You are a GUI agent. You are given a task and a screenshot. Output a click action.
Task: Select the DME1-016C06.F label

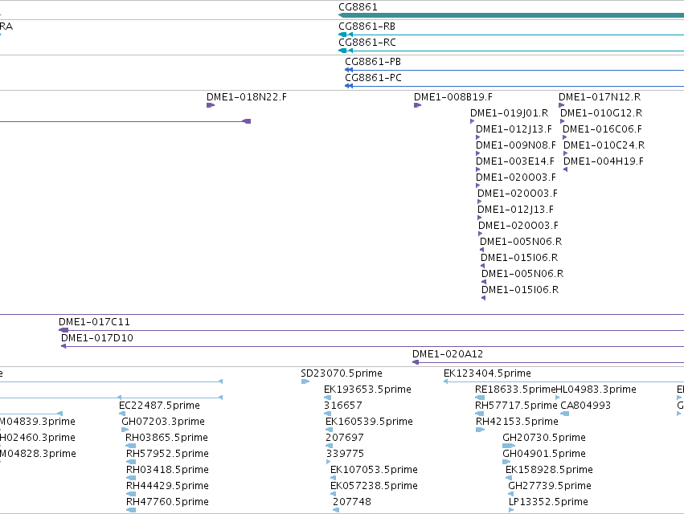click(602, 129)
